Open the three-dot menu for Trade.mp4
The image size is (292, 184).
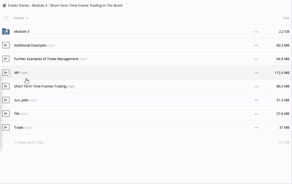[x=256, y=128]
